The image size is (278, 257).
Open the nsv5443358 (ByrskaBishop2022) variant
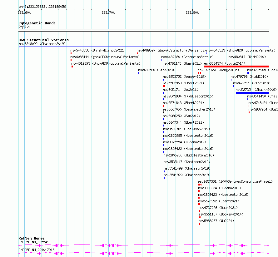coord(97,50)
